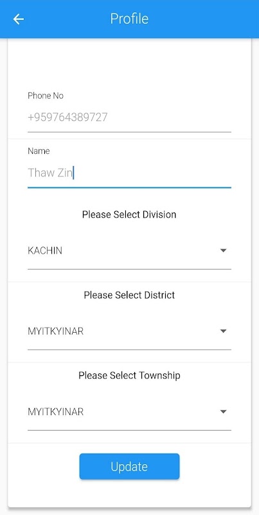
Task: Open the Division dropdown showing KACHIN
Action: tap(129, 251)
